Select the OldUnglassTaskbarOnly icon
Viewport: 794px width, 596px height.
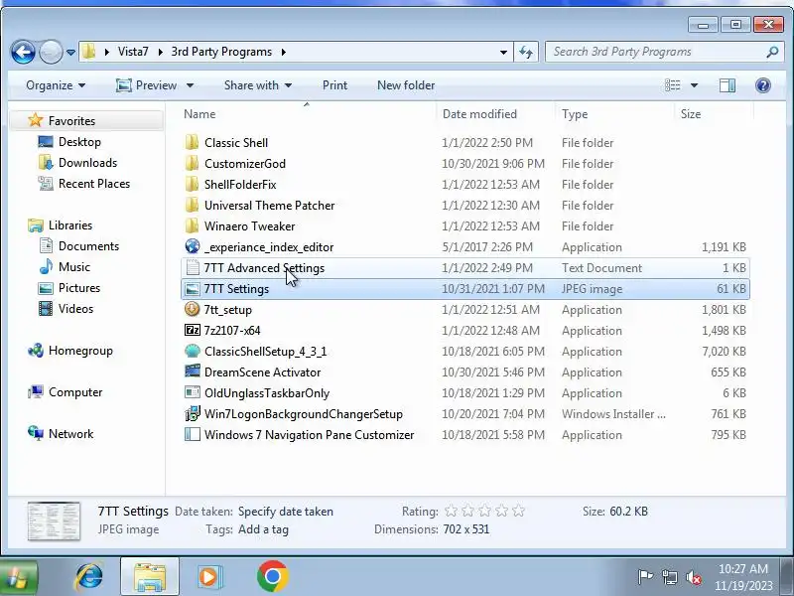[192, 392]
